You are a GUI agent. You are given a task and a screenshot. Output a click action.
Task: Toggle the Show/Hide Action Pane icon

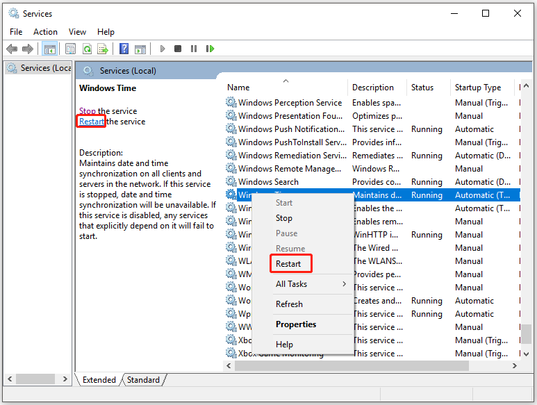pos(140,49)
